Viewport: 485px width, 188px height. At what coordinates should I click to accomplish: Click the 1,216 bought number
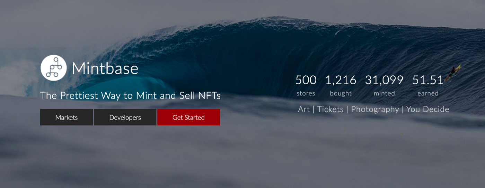point(341,80)
